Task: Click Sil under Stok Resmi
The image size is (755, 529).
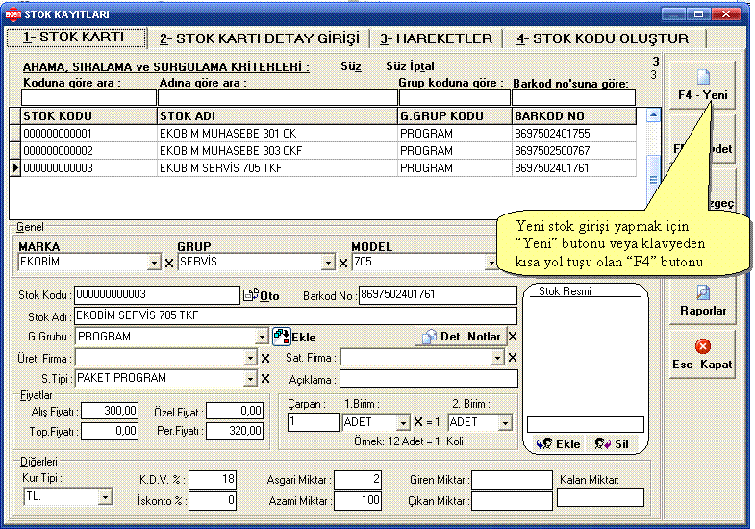Action: pyautogui.click(x=612, y=443)
